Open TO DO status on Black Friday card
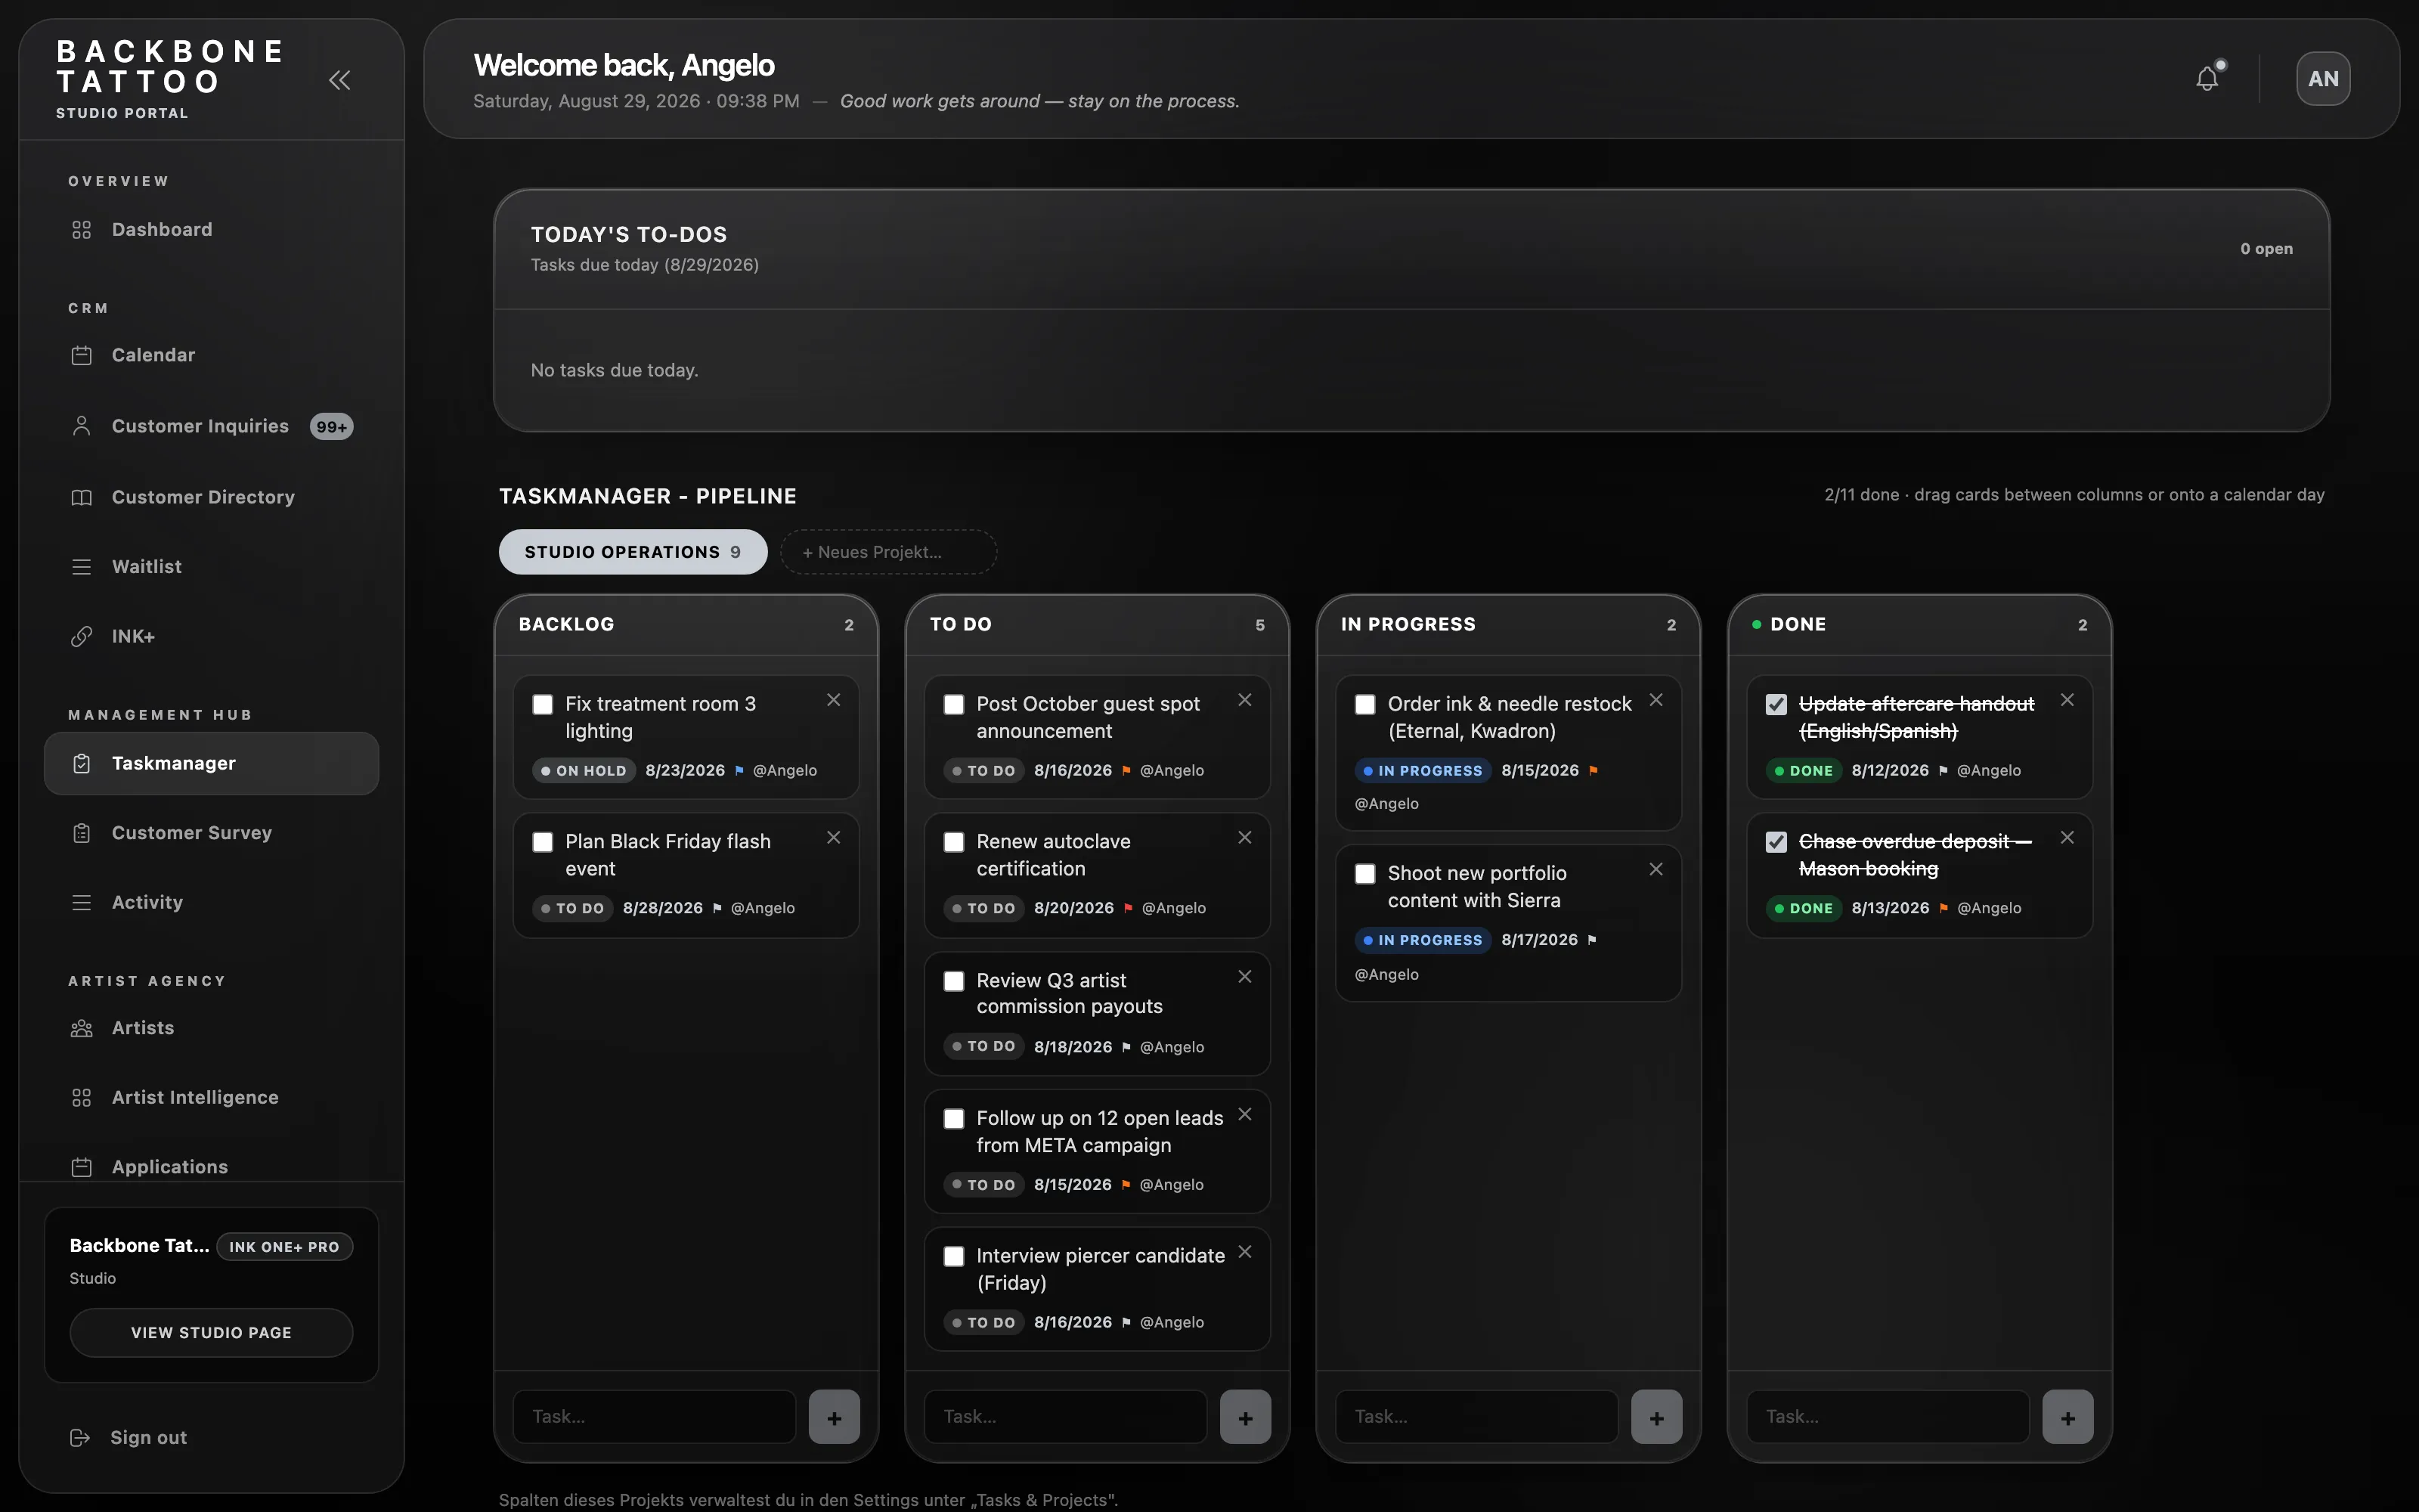 tap(573, 908)
